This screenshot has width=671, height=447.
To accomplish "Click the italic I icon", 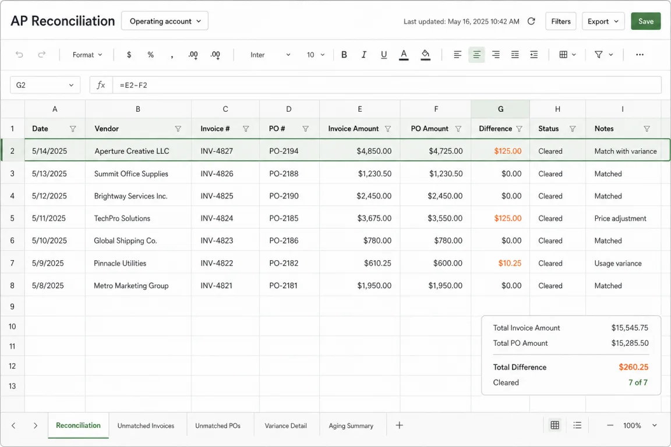I will click(x=363, y=55).
